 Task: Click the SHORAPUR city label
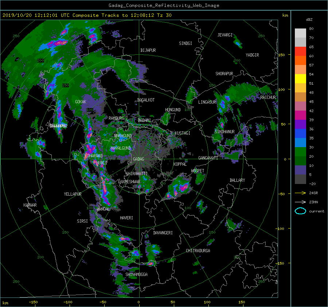coord(224,74)
